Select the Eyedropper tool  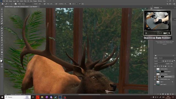coord(2,21)
